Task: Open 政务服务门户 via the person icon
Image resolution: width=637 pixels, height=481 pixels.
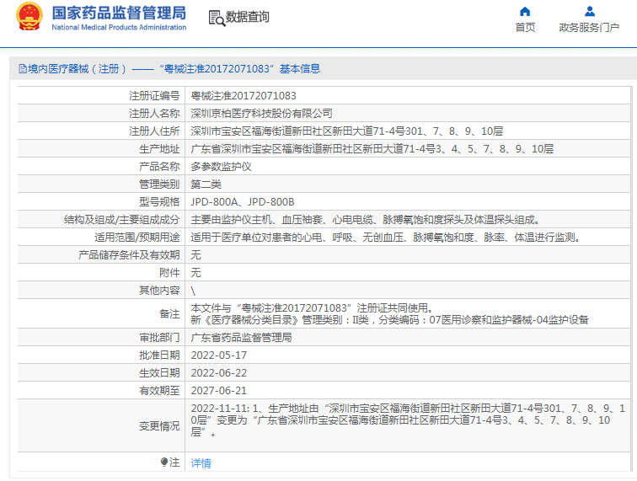Action: point(590,11)
